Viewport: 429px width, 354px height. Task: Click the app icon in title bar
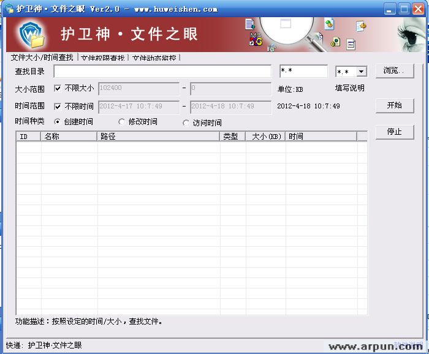point(9,9)
